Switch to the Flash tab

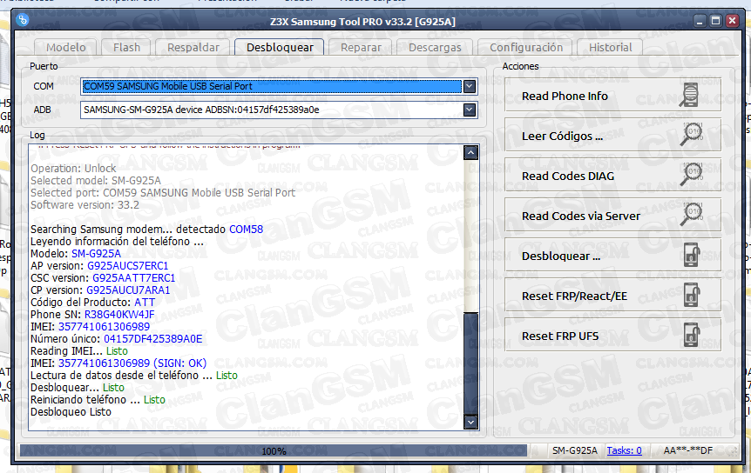coord(126,47)
